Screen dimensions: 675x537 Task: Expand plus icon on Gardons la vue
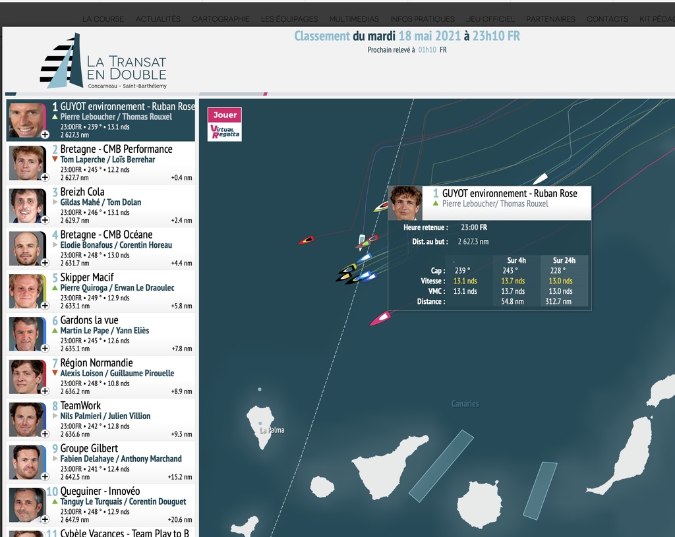[x=45, y=348]
